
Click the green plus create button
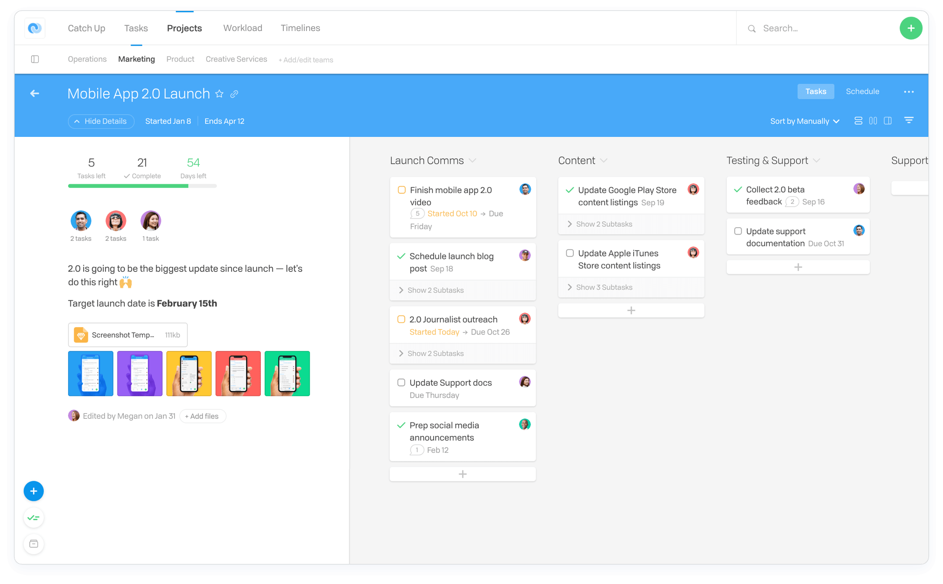point(911,28)
